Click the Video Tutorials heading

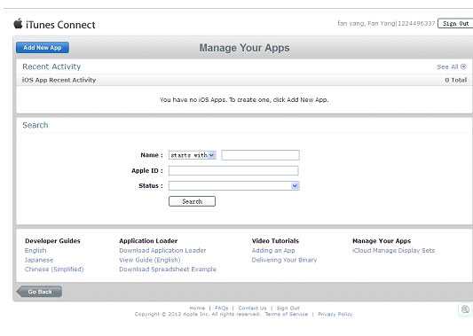pos(275,241)
